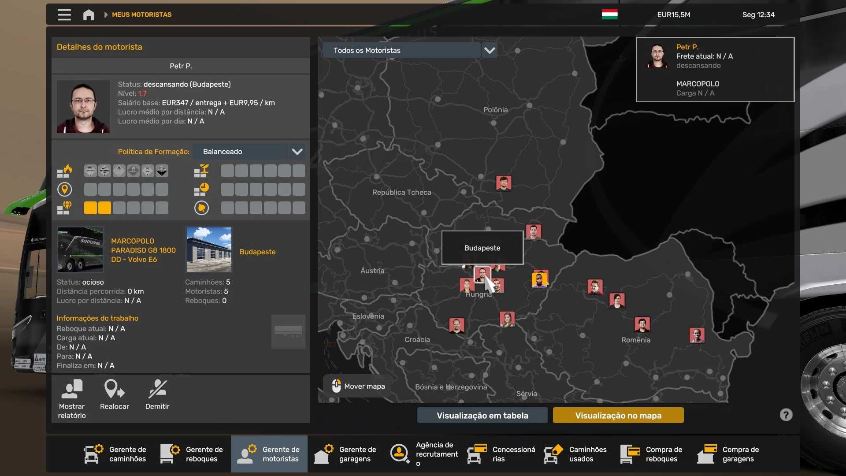The height and width of the screenshot is (476, 846).
Task: Select dark-skinned driver avatar on map
Action: tap(539, 279)
